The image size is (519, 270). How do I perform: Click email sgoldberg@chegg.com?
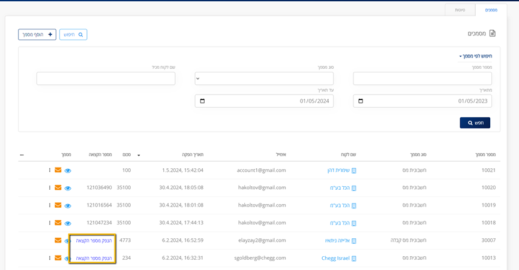(x=260, y=258)
